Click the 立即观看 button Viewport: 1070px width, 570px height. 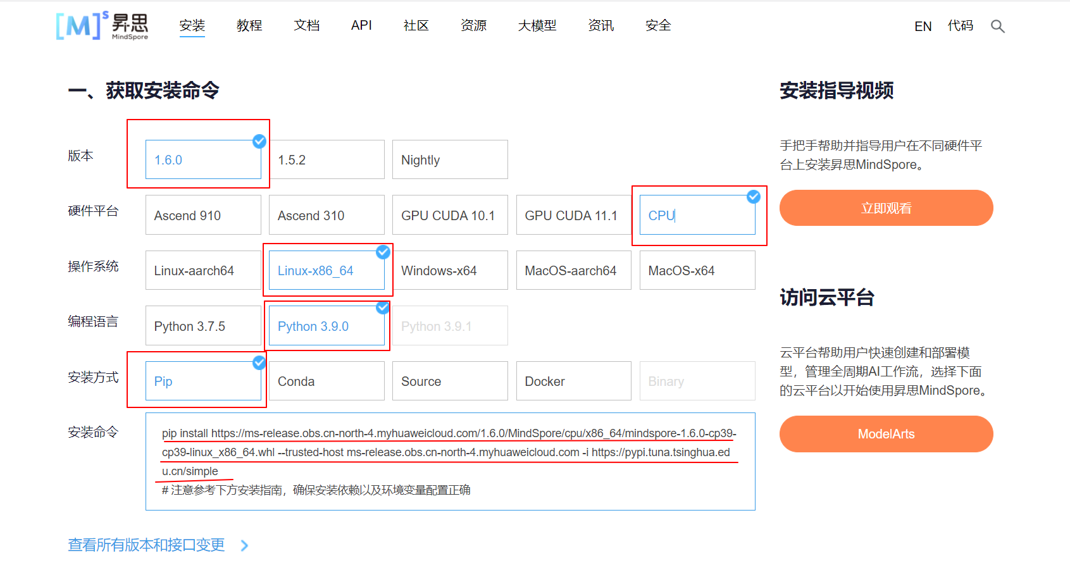pyautogui.click(x=886, y=208)
